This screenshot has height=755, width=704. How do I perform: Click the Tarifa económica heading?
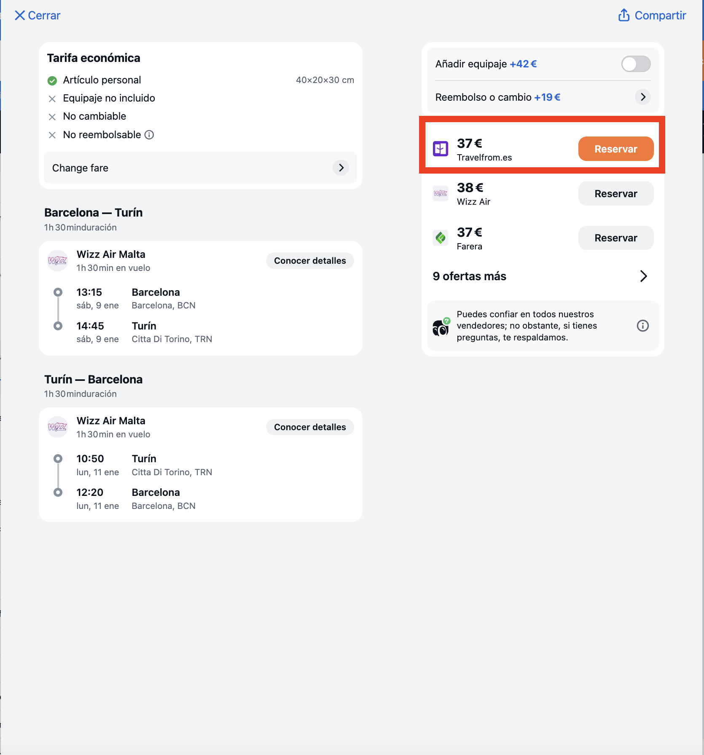[94, 58]
